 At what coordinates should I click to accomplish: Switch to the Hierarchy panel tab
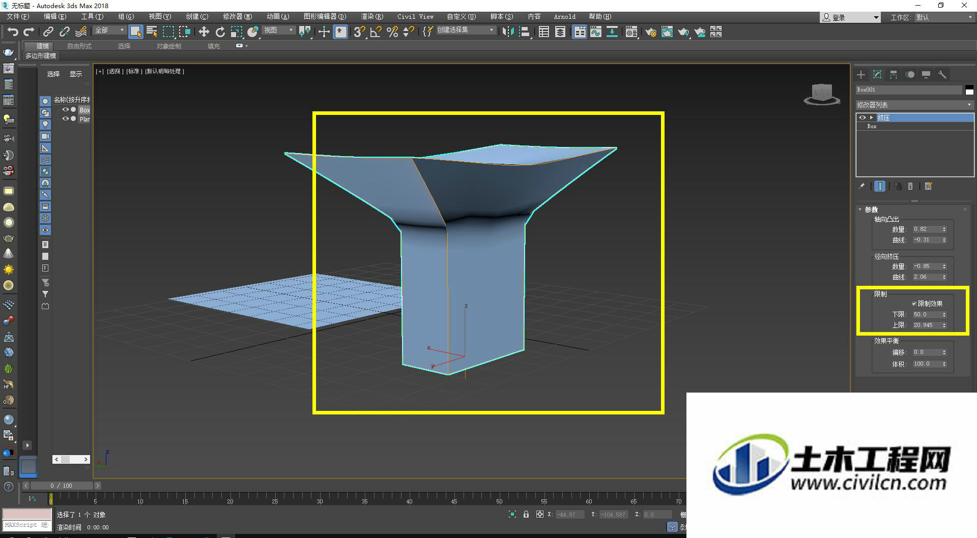click(x=894, y=75)
